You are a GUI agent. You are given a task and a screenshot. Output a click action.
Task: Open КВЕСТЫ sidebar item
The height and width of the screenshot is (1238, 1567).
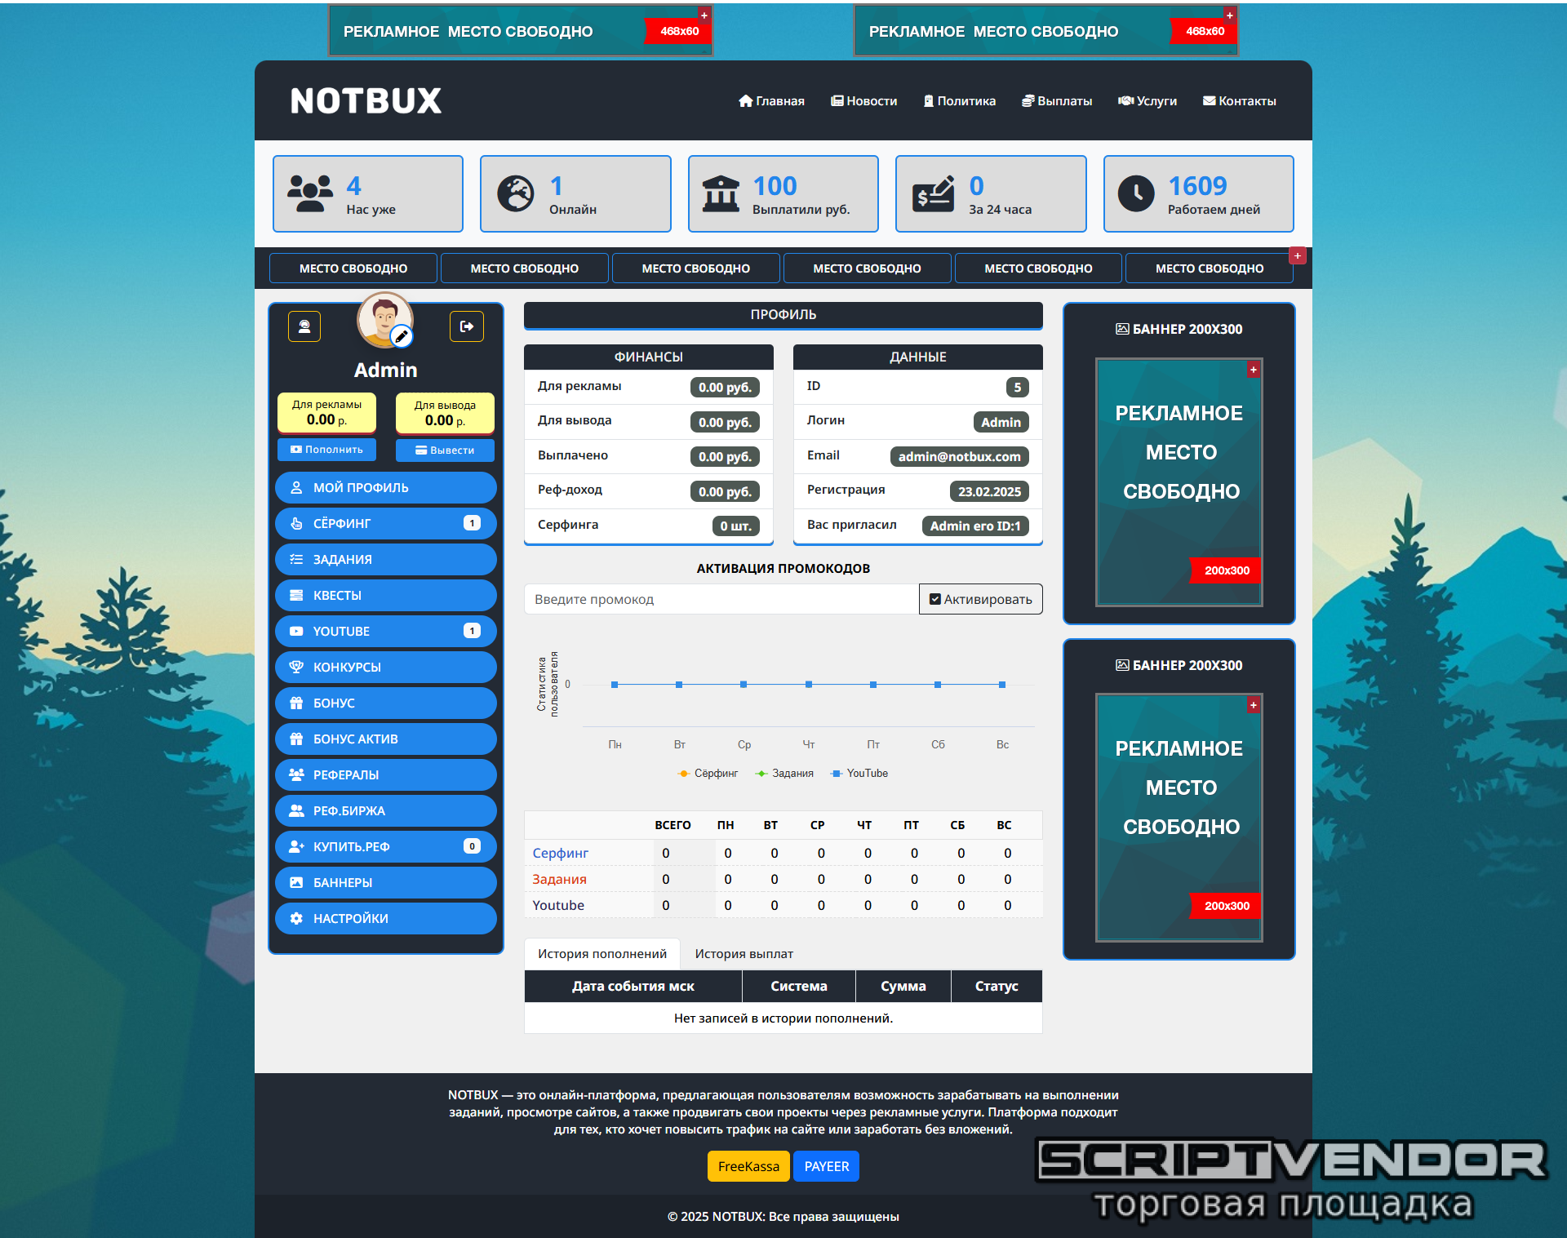coord(386,596)
